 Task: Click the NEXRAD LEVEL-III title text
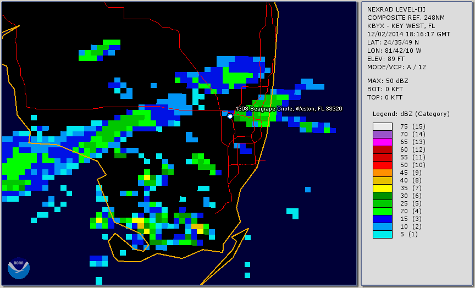(396, 9)
